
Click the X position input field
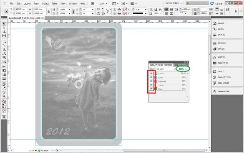click(21, 9)
